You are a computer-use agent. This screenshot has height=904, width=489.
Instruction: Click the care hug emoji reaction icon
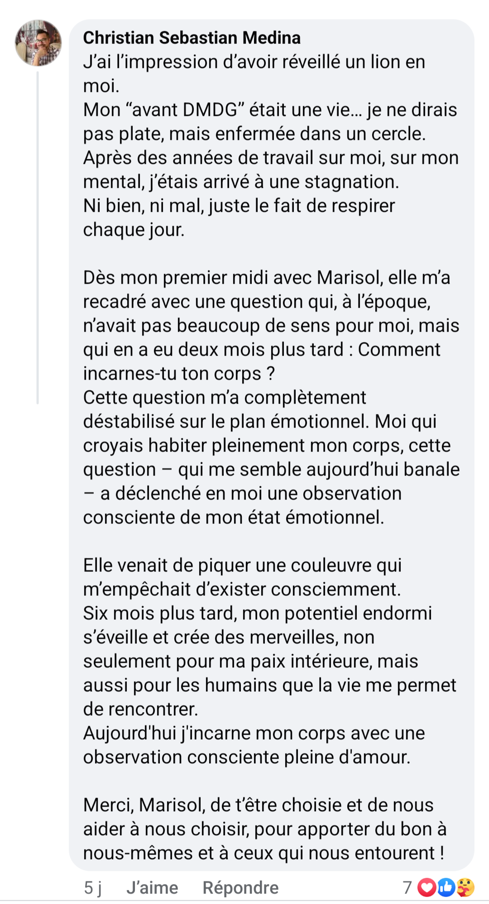tap(465, 887)
